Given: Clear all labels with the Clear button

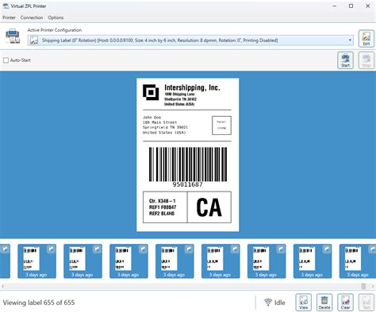Looking at the screenshot, I should tap(345, 302).
